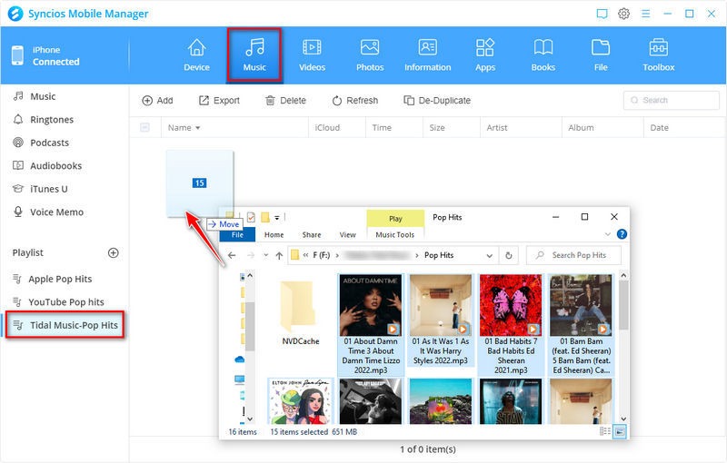Open the NVDCache folder
The height and width of the screenshot is (463, 727).
pos(301,312)
